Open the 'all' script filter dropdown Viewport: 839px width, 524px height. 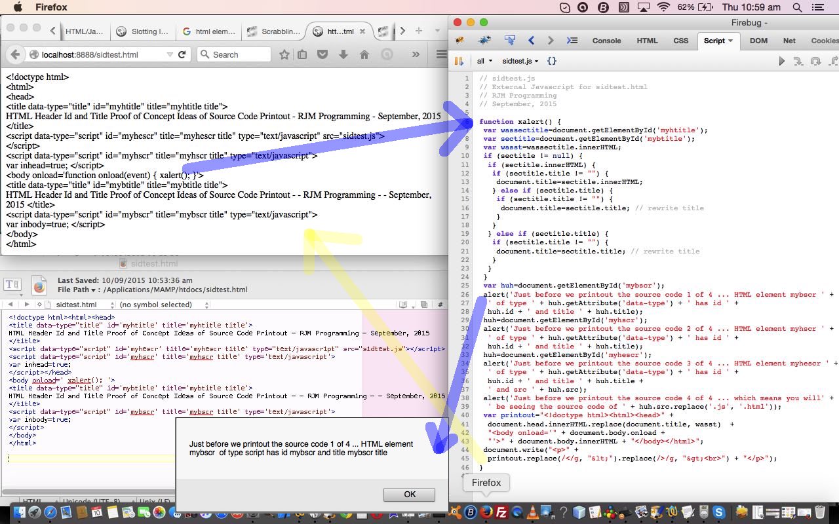tap(484, 61)
